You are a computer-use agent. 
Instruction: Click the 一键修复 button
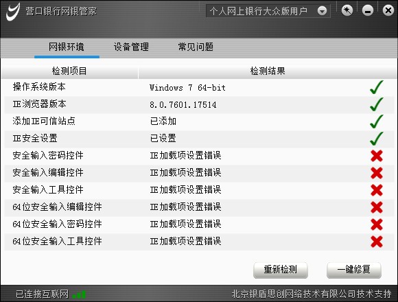point(354,270)
